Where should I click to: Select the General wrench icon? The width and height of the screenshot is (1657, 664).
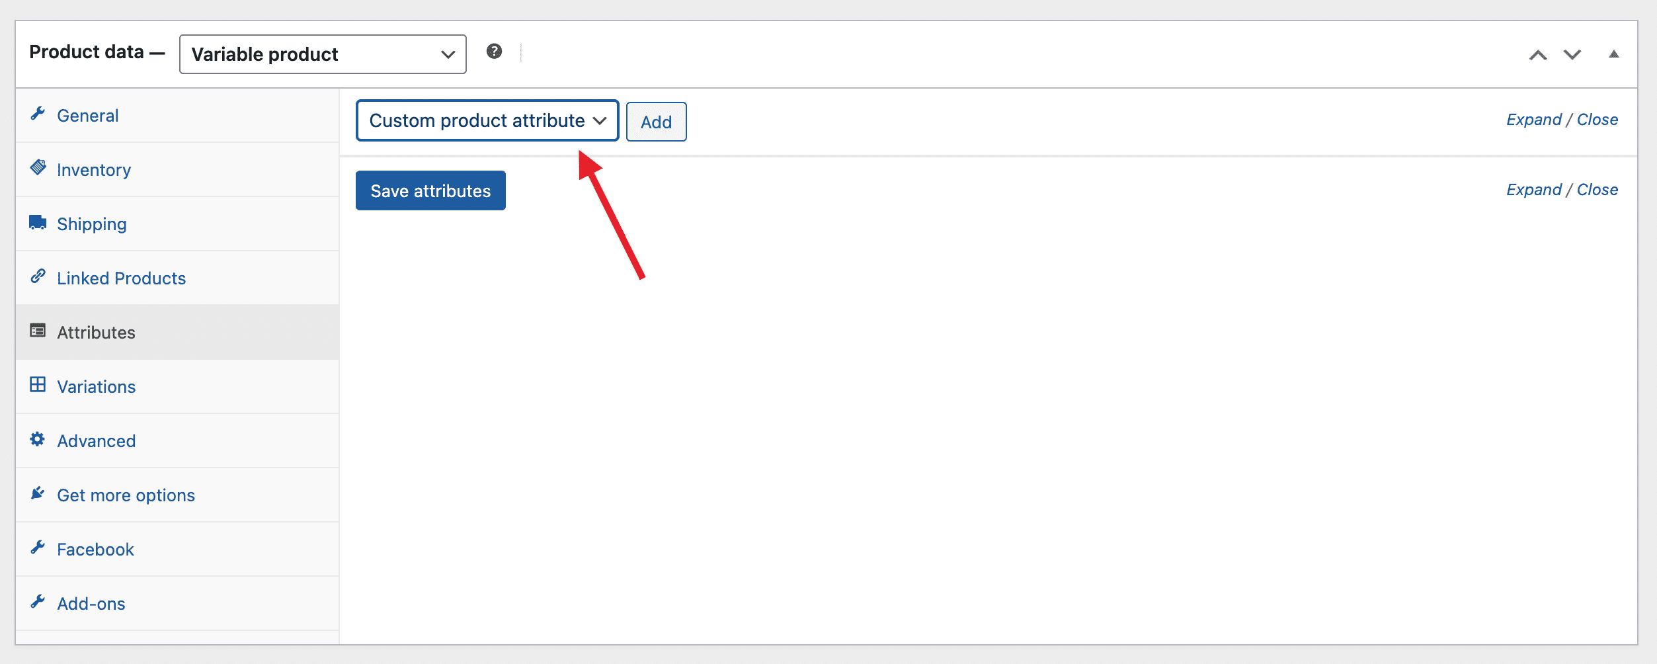[x=38, y=114]
